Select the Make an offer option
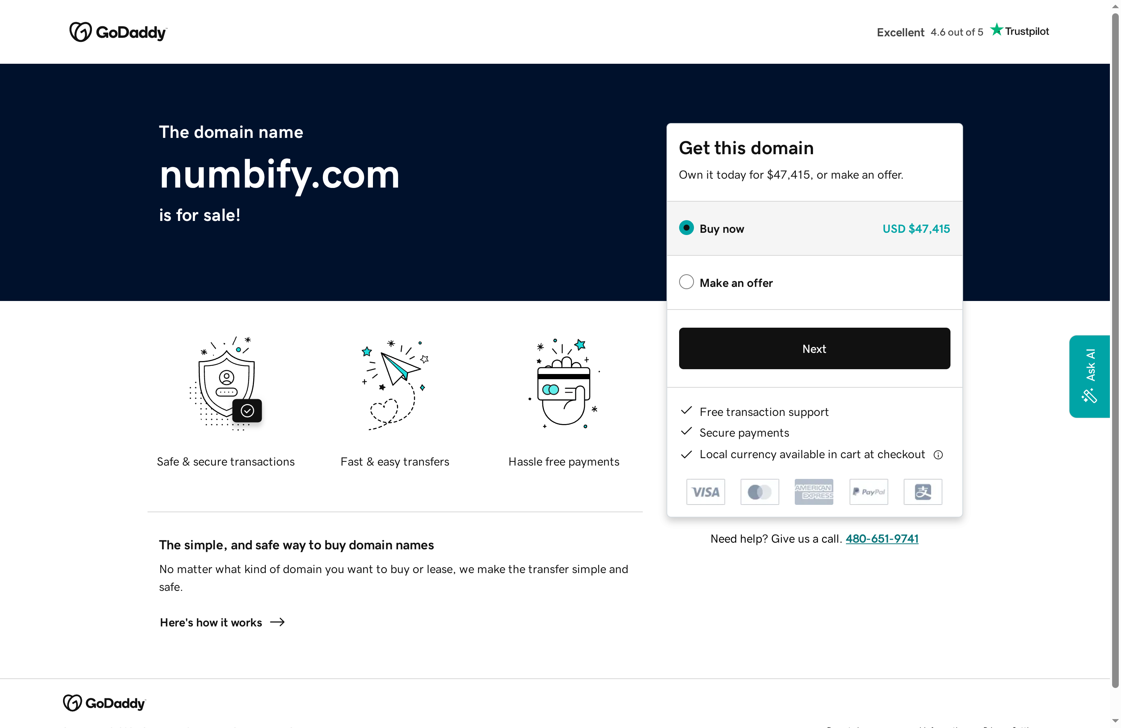1121x728 pixels. 686,282
